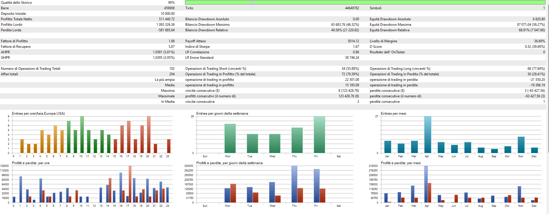
Task: Click the green history quality progress bar
Action: coord(365,2)
